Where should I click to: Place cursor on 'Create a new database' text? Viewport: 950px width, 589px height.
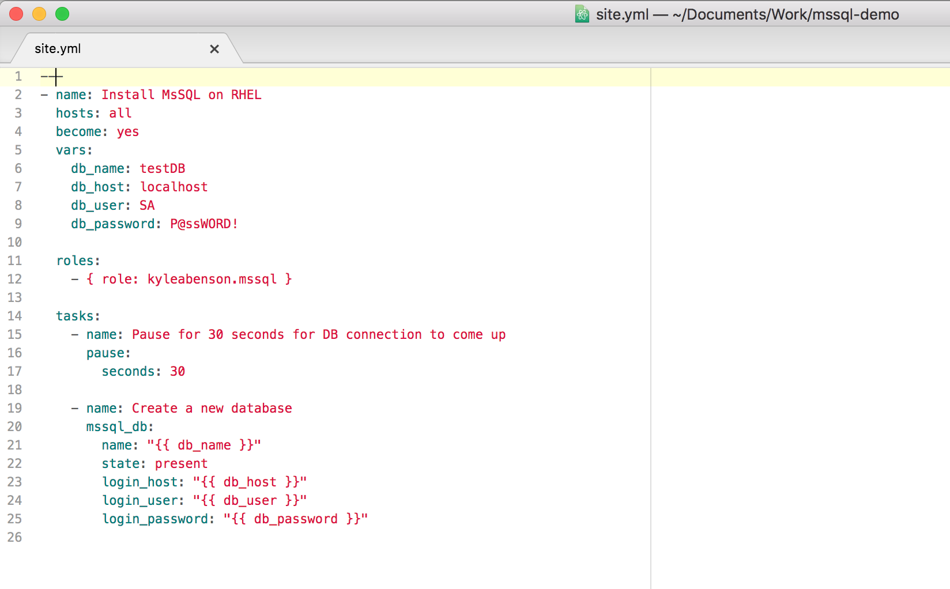click(x=212, y=409)
